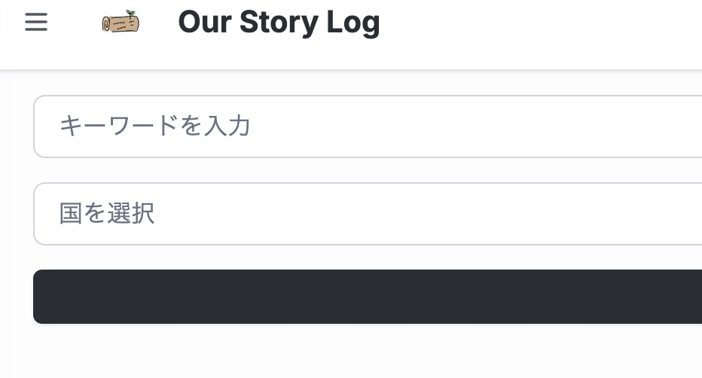Choose a country from 国を選択
The image size is (702, 378).
(368, 214)
